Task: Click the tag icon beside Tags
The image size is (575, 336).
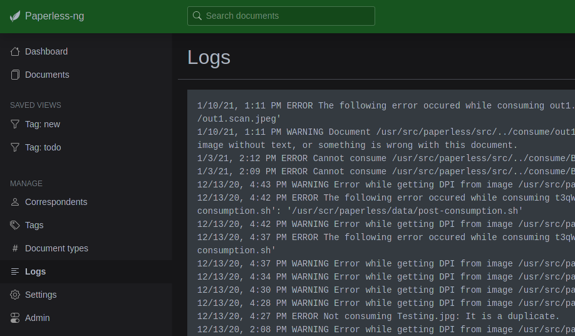Action: click(15, 225)
